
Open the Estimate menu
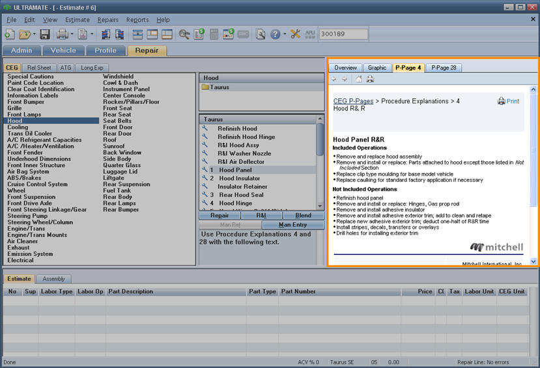coord(78,20)
